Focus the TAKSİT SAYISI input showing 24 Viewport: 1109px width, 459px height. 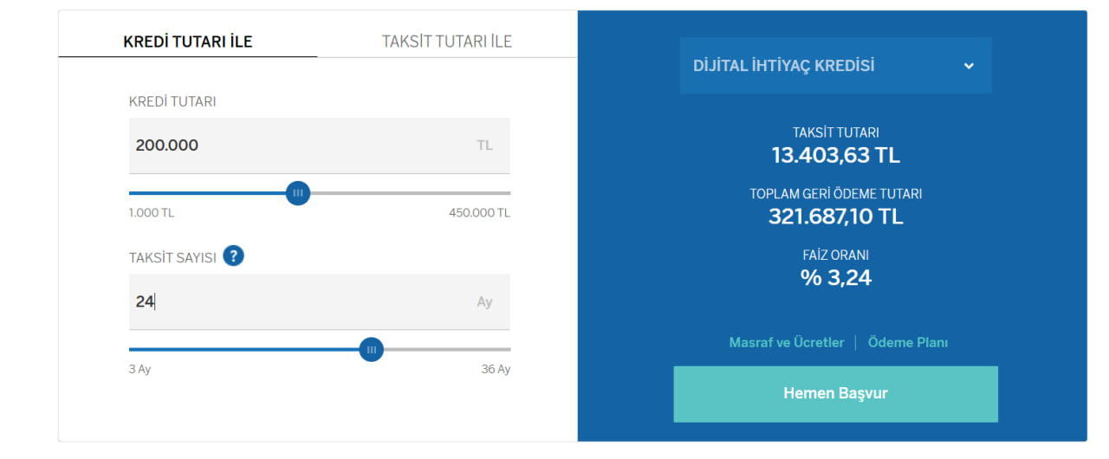click(x=295, y=301)
